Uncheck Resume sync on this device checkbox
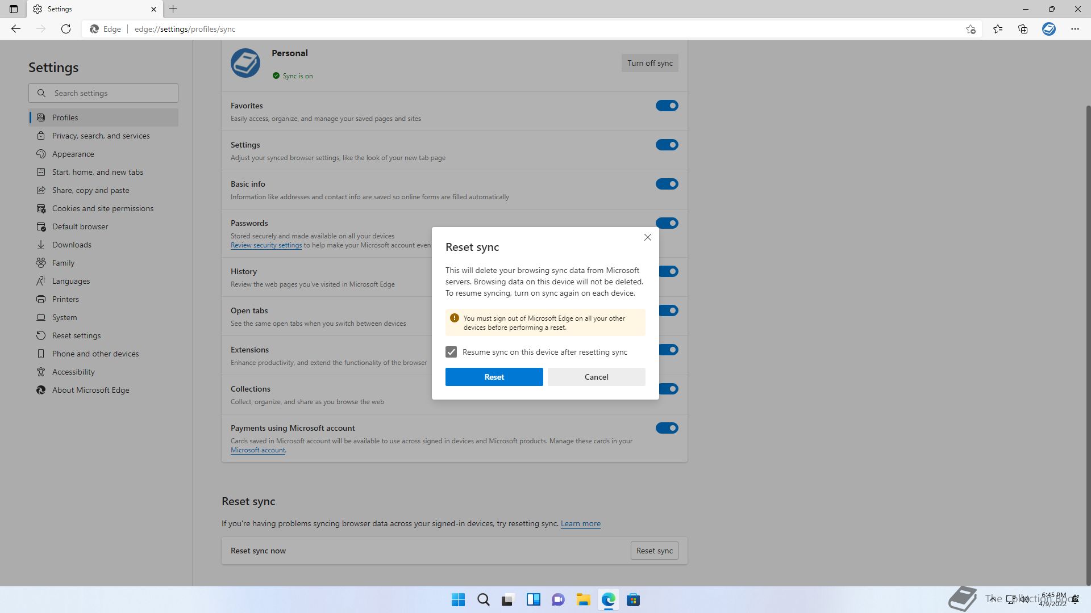 pos(451,352)
